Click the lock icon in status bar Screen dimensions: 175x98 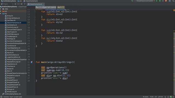(x=165, y=97)
